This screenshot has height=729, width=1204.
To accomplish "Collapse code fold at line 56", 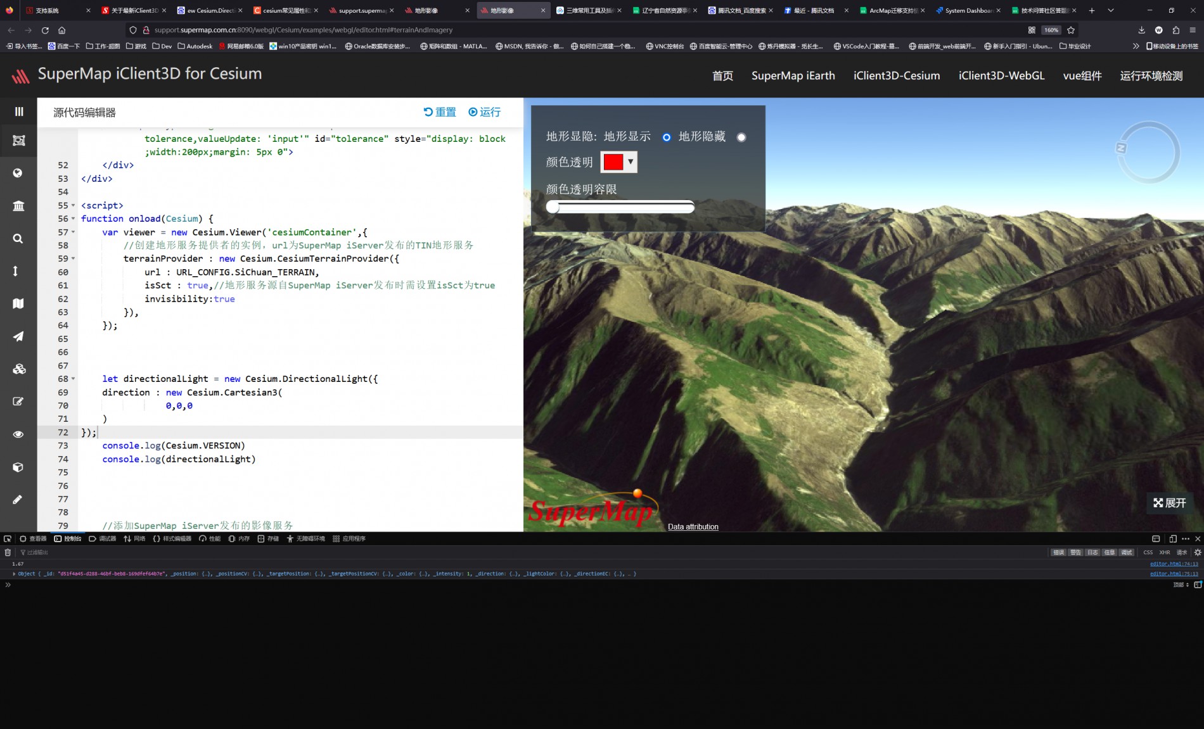I will pos(73,219).
